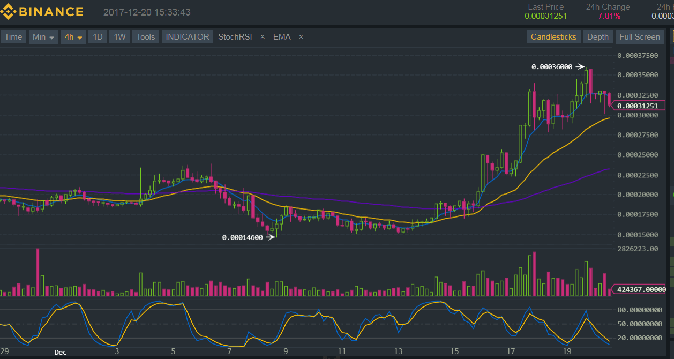Viewport: 674px width, 359px height.
Task: Click the tallest pink volume bar near Dec
Action: [x=38, y=272]
